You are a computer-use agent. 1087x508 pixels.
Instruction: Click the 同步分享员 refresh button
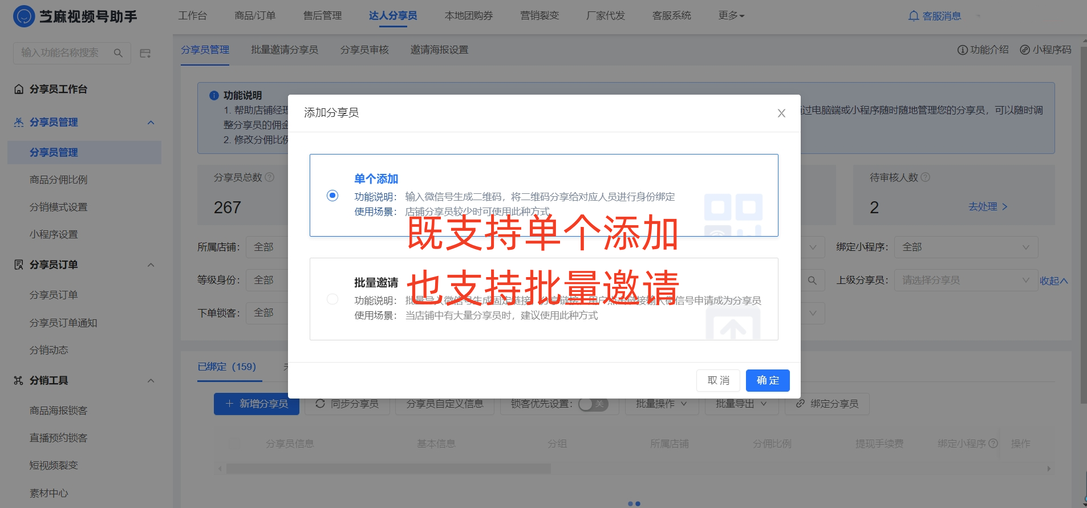[347, 404]
